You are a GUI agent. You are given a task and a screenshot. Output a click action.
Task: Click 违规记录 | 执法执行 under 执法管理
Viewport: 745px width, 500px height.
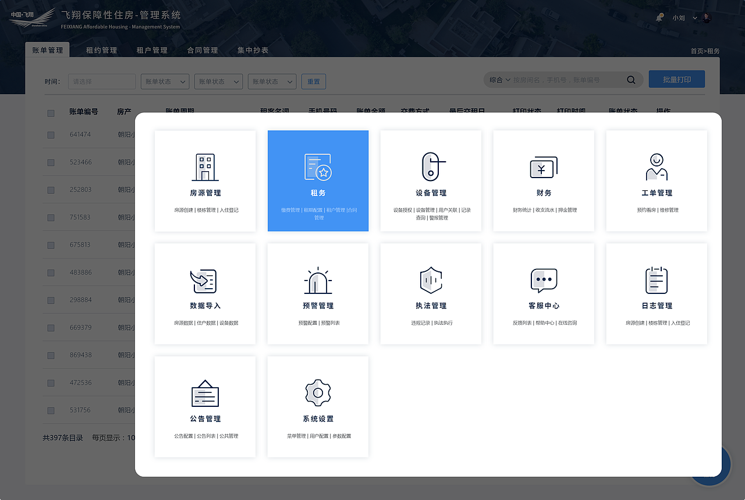tap(432, 323)
